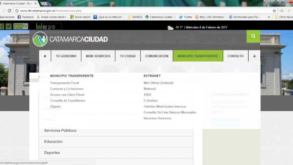Image resolution: width=293 pixels, height=165 pixels.
Task: Open the 92.1 FM radio icon
Action: 45,26
